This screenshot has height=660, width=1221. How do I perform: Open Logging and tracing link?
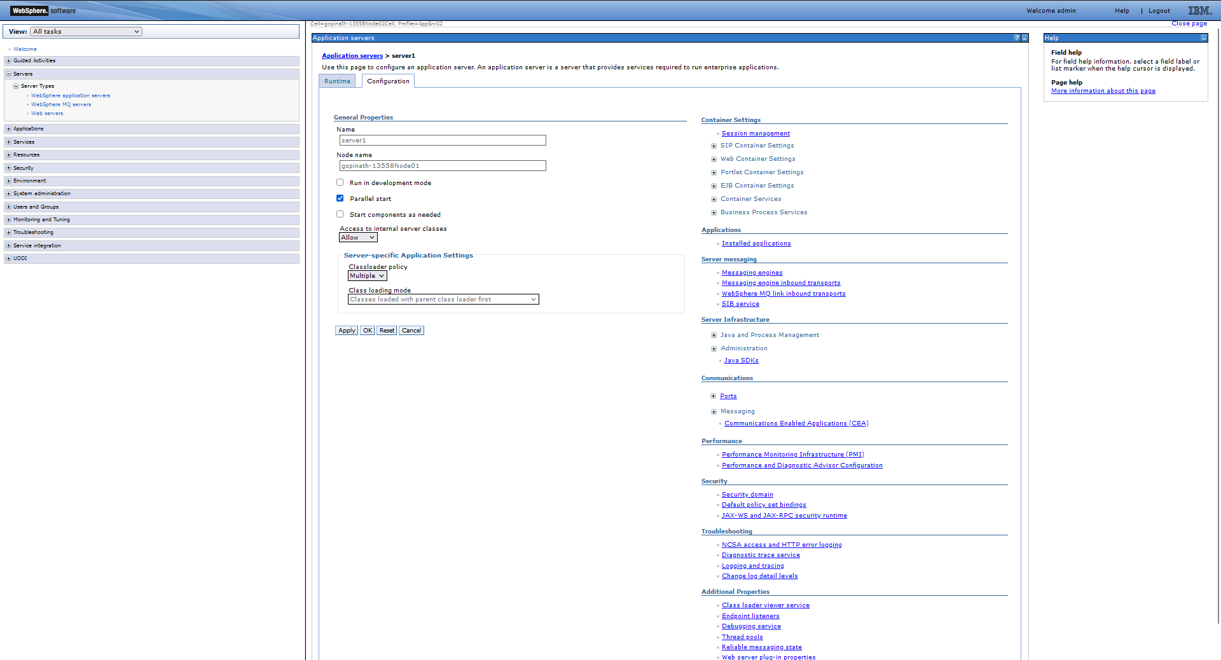click(752, 566)
